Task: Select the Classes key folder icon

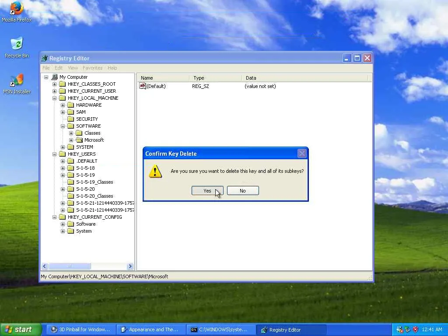Action: click(x=79, y=133)
